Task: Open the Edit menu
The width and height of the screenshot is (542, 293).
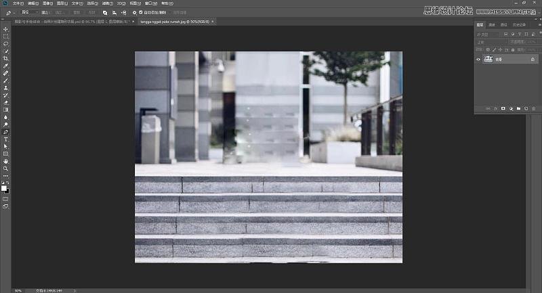Action: click(33, 3)
